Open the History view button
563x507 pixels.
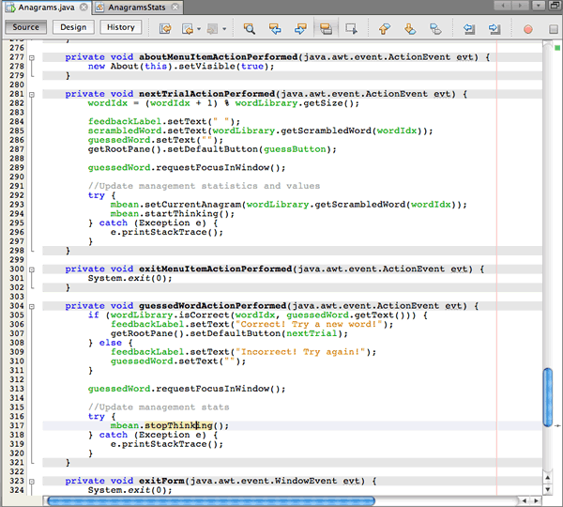[x=120, y=27]
